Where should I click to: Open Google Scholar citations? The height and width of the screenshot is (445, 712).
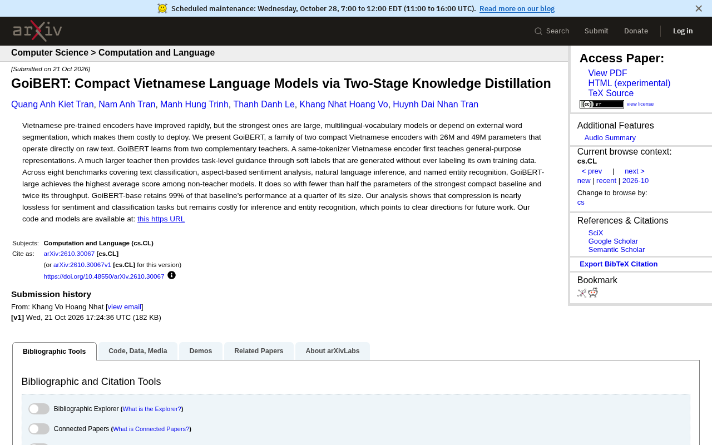coord(613,241)
